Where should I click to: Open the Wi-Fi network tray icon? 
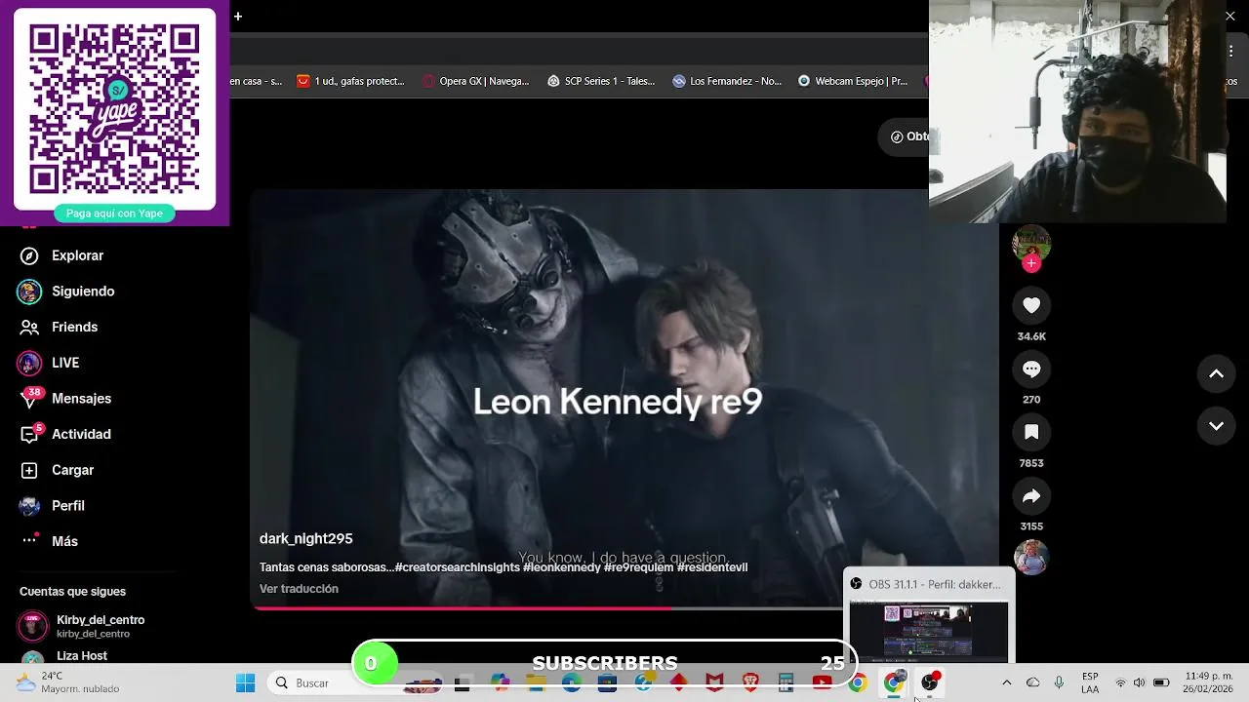click(x=1120, y=682)
